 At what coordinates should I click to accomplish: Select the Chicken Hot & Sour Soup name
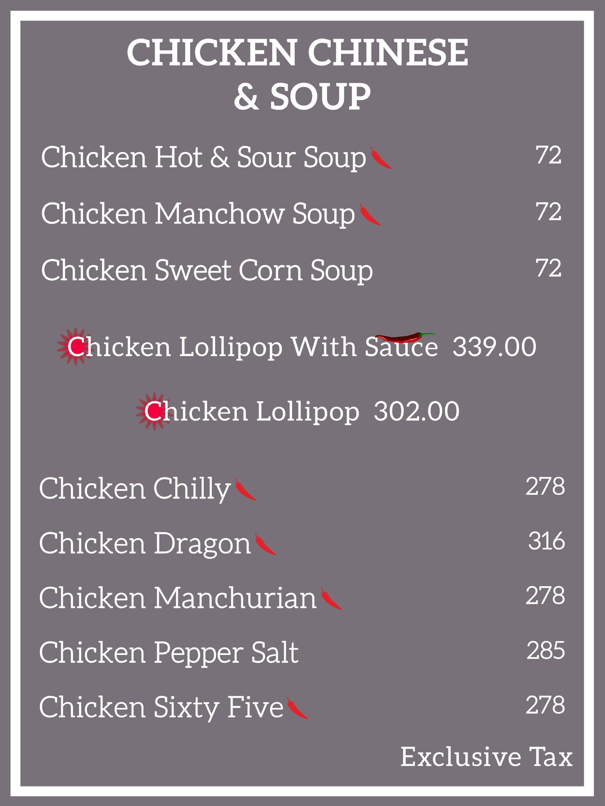(x=204, y=157)
